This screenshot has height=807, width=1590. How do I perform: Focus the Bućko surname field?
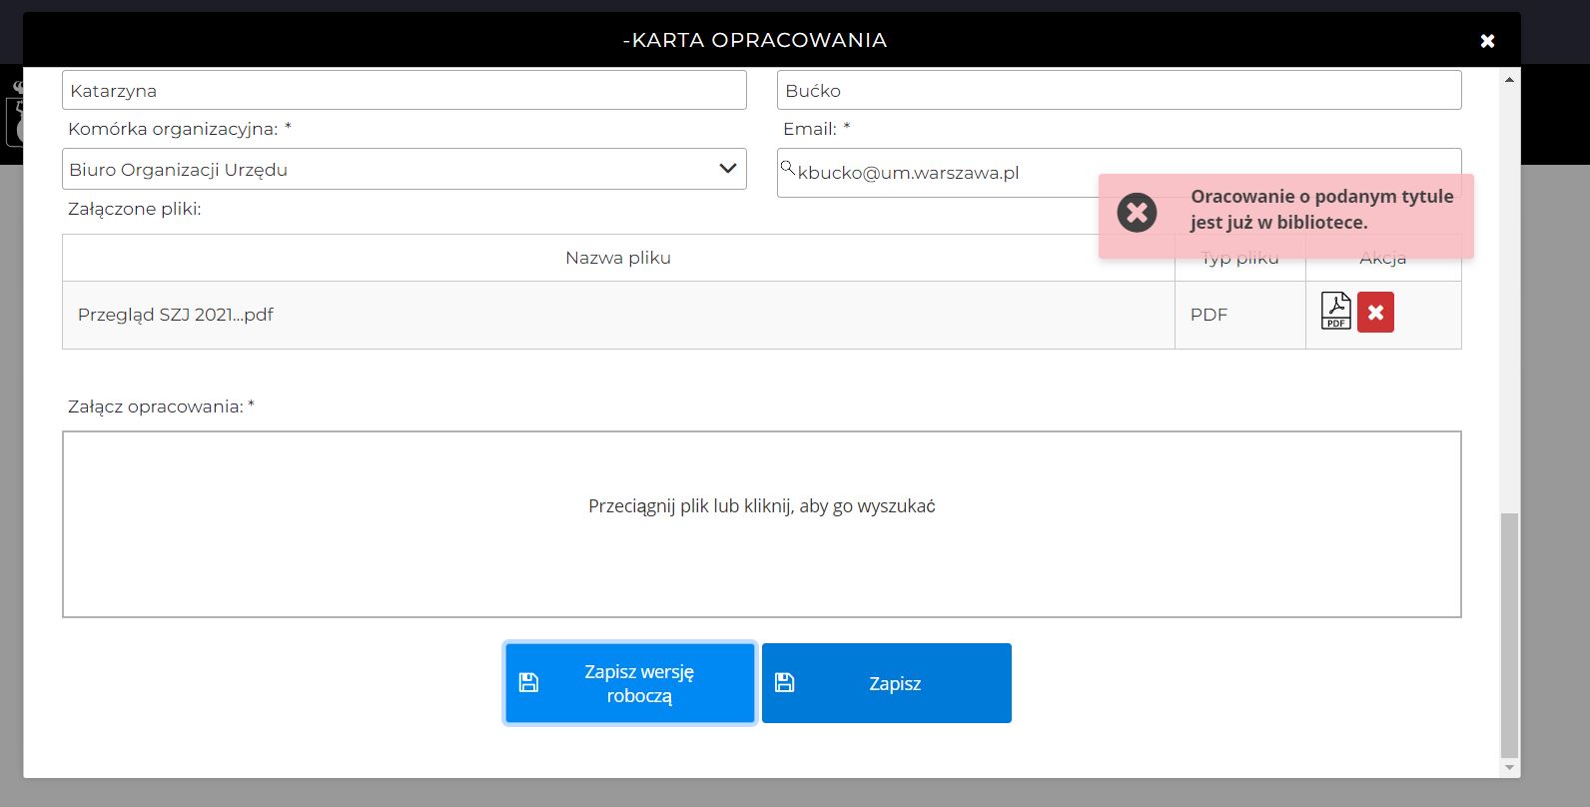point(1119,91)
